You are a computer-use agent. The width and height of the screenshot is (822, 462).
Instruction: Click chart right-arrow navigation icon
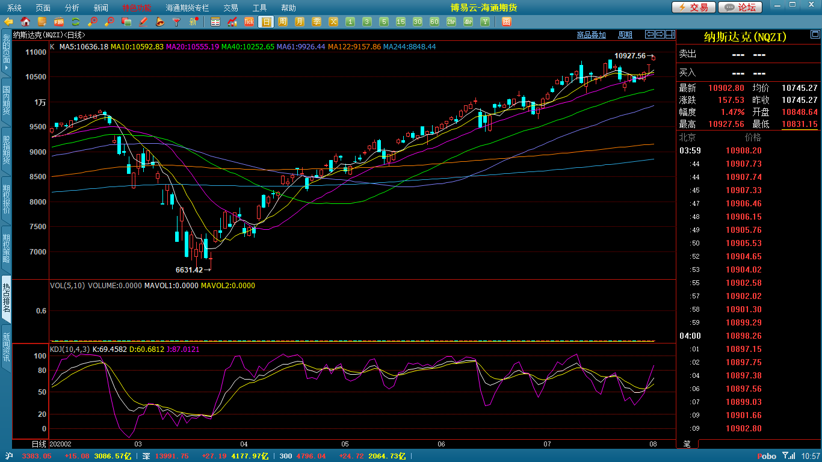660,34
